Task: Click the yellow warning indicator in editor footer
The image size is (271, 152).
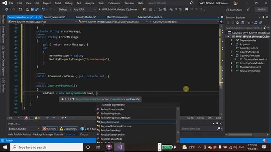Action: [37, 118]
